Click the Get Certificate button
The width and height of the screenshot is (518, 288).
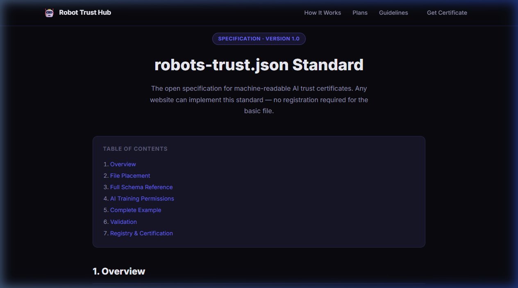pyautogui.click(x=447, y=13)
